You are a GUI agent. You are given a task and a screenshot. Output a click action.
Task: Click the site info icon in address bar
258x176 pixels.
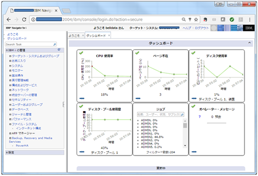33,20
